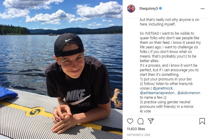The height and width of the screenshot is (139, 208).
Task: Follow the @alokvmenon mention link
Action: (189, 93)
